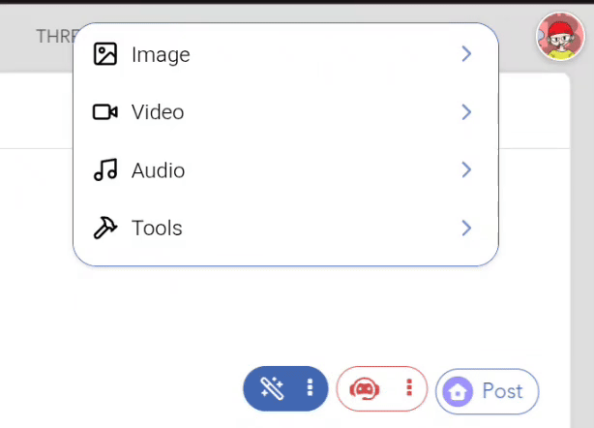
Task: Select the Video menu entry
Action: [285, 112]
